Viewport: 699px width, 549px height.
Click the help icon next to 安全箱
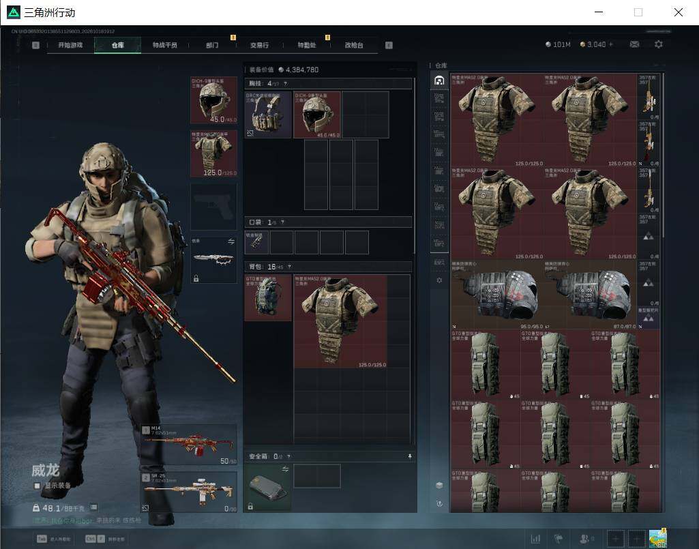(x=289, y=456)
